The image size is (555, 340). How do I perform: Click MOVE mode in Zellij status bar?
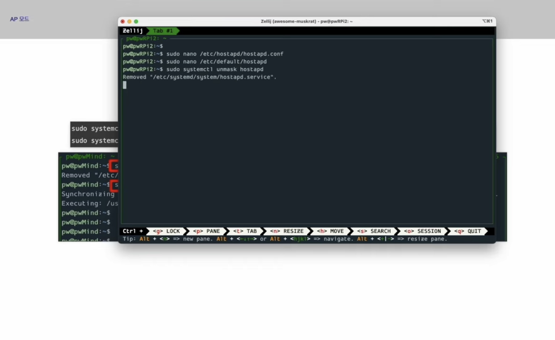[330, 231]
